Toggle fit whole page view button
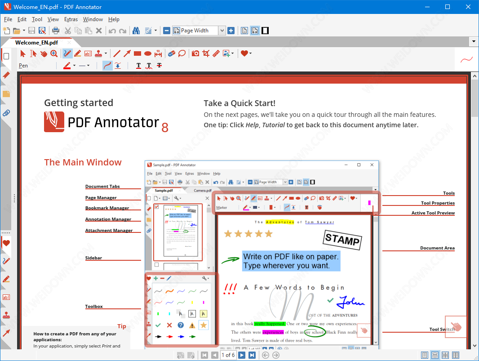The width and height of the screenshot is (479, 361). [244, 31]
